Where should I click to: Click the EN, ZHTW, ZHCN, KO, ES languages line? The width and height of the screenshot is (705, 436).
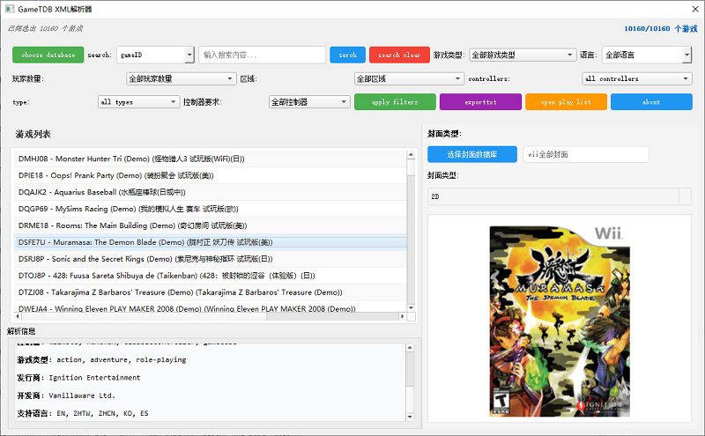coord(83,413)
